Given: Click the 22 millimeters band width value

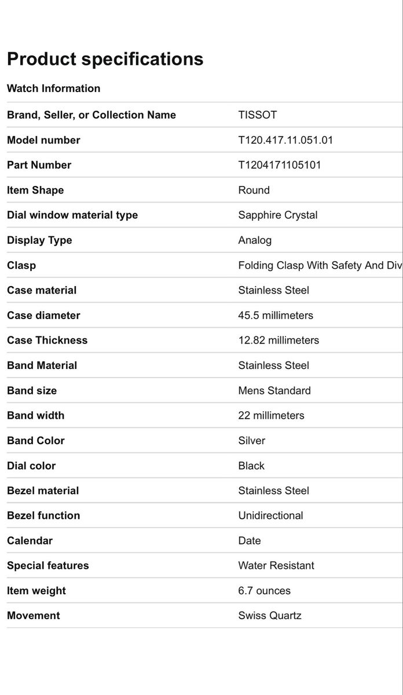Looking at the screenshot, I should coord(271,415).
